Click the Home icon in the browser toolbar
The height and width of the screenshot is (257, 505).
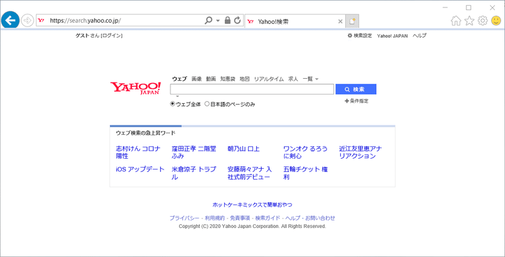click(456, 21)
